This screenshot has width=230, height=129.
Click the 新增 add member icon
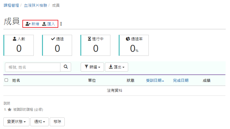28,24
